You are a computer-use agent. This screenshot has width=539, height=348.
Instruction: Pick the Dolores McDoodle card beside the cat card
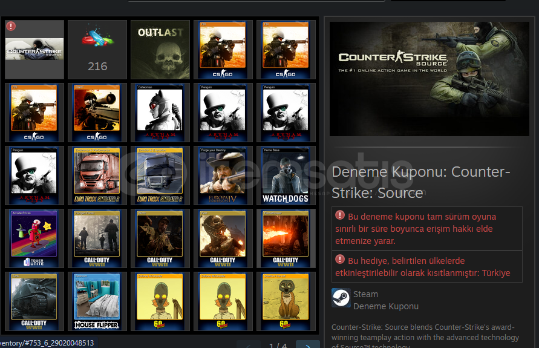pyautogui.click(x=223, y=301)
